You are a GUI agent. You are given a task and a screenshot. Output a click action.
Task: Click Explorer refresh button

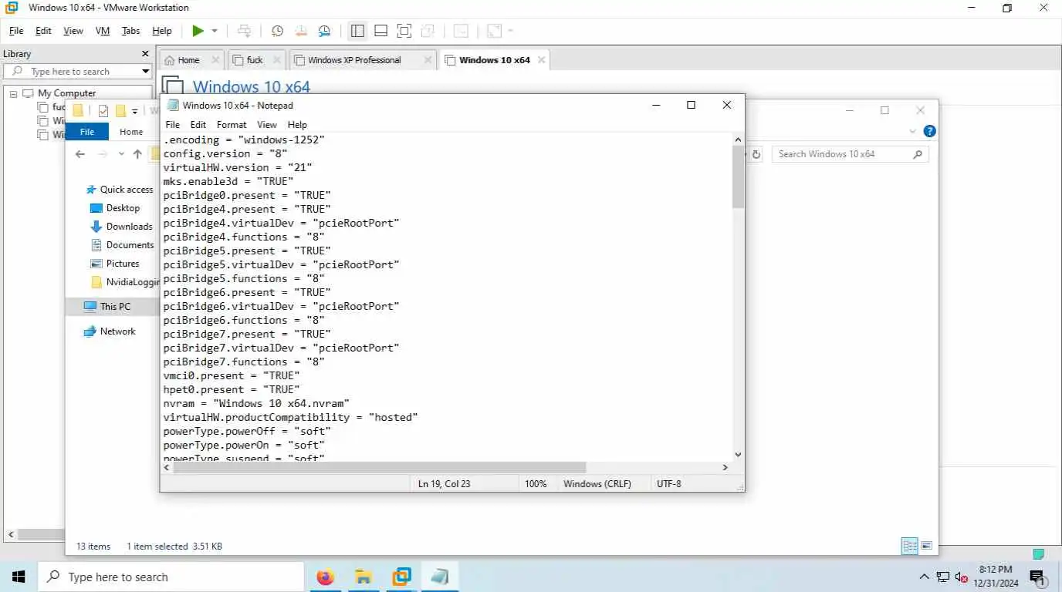coord(756,154)
